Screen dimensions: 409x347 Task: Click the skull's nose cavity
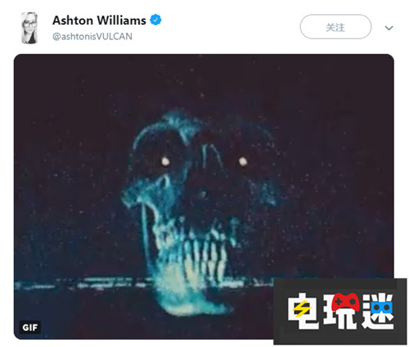click(203, 194)
